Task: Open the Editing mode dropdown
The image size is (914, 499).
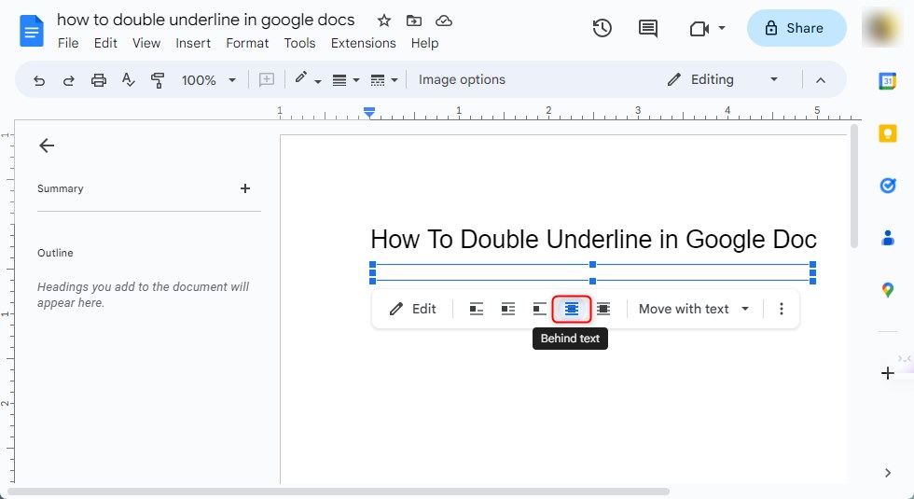Action: pos(723,80)
